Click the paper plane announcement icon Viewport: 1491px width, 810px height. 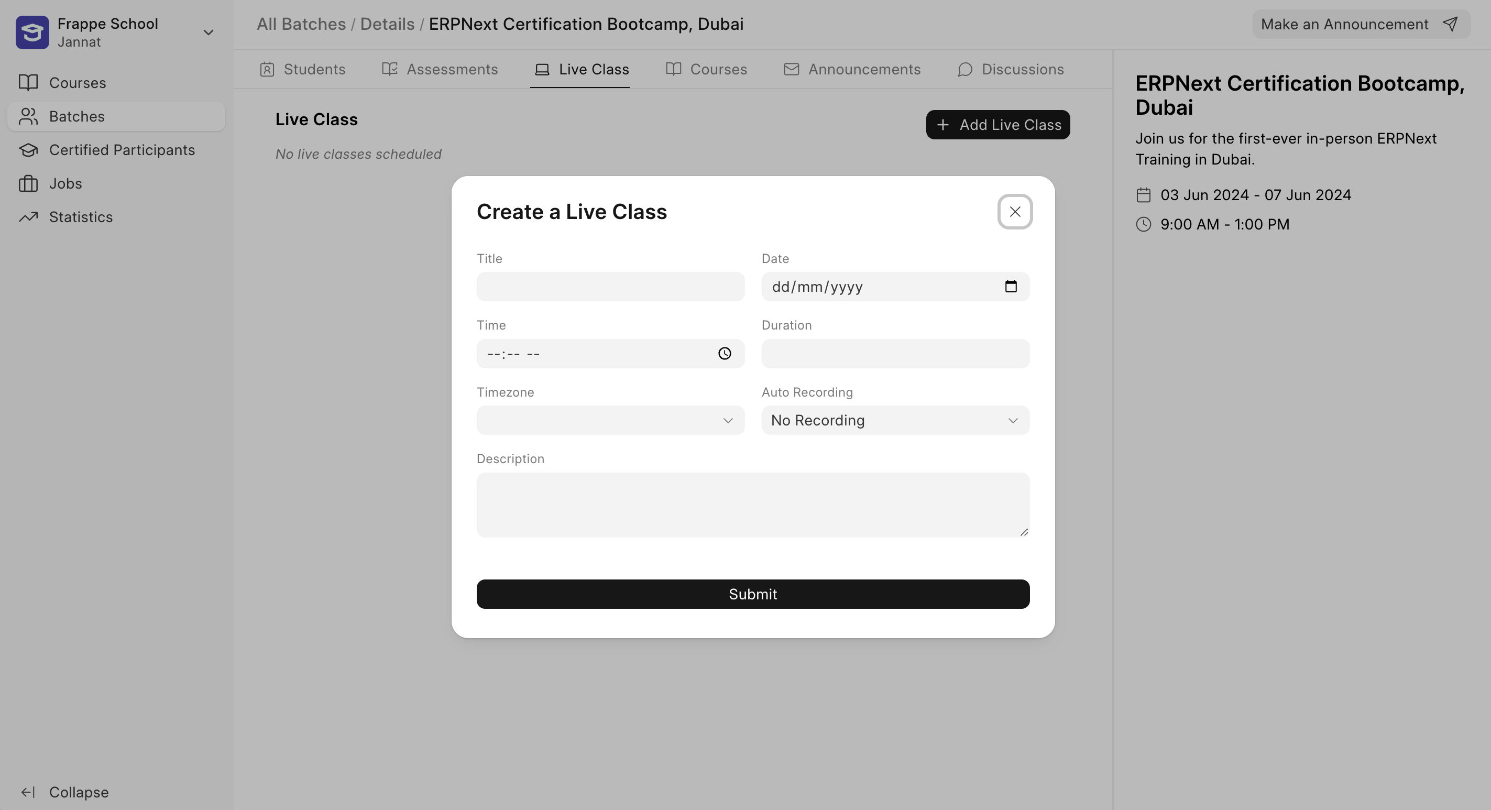pyautogui.click(x=1450, y=24)
